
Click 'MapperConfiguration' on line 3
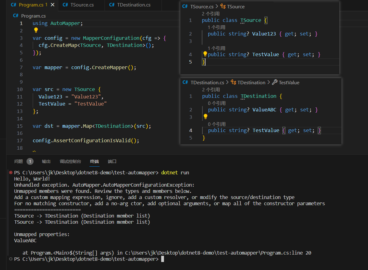pyautogui.click(x=111, y=38)
